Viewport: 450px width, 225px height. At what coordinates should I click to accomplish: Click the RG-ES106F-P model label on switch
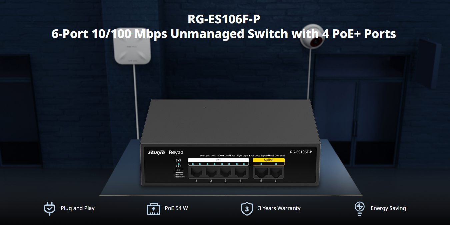click(x=301, y=152)
